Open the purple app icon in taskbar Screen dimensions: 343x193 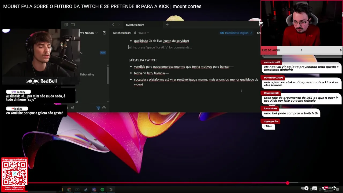pyautogui.click(x=94, y=190)
